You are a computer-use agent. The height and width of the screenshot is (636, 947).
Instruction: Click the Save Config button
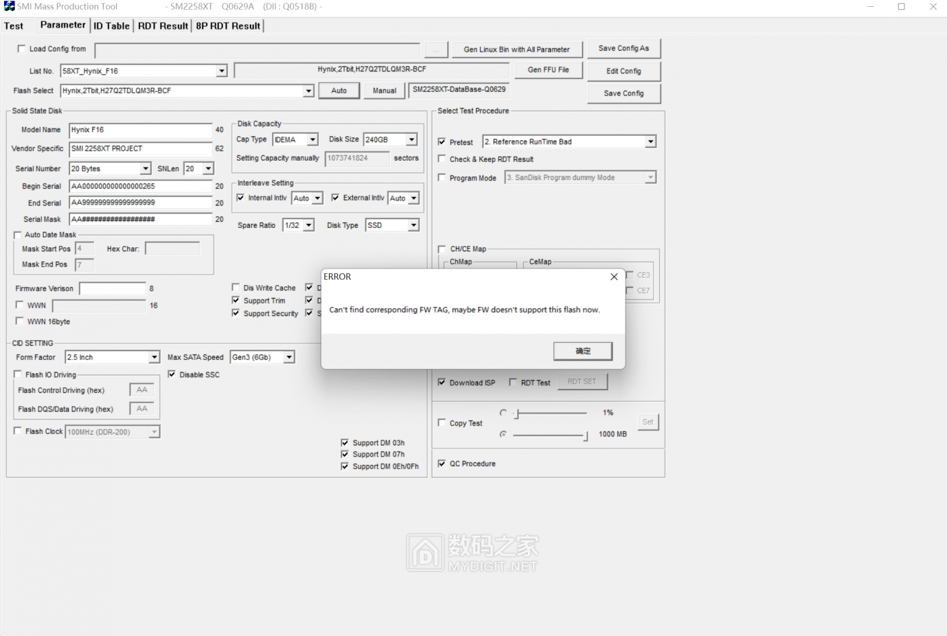624,93
